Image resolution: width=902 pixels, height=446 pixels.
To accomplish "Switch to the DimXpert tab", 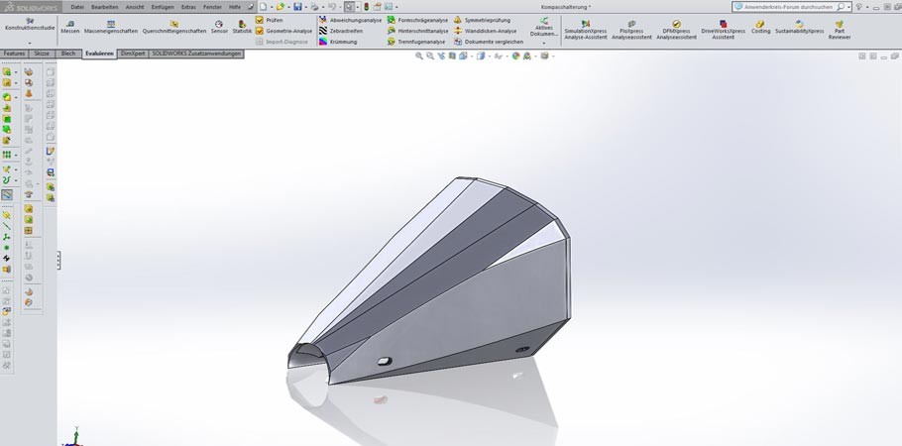I will point(133,54).
